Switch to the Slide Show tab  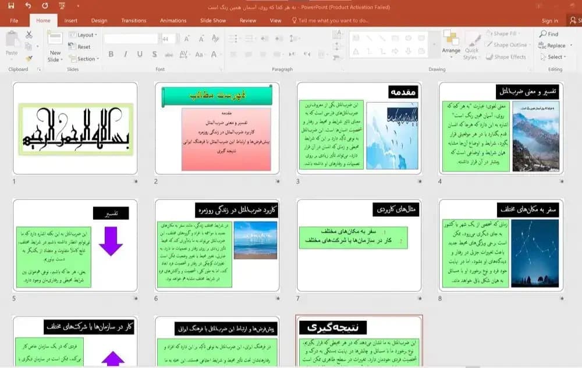pos(212,20)
